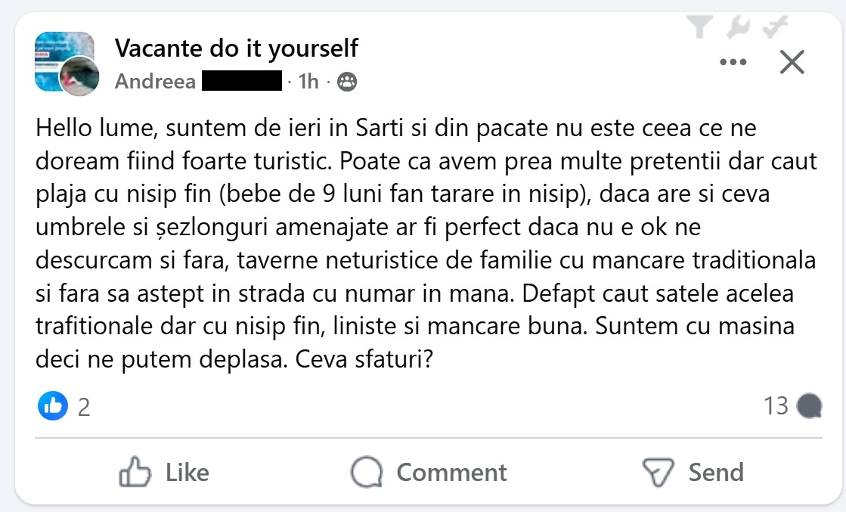Open the poster's round profile picture

[x=79, y=76]
